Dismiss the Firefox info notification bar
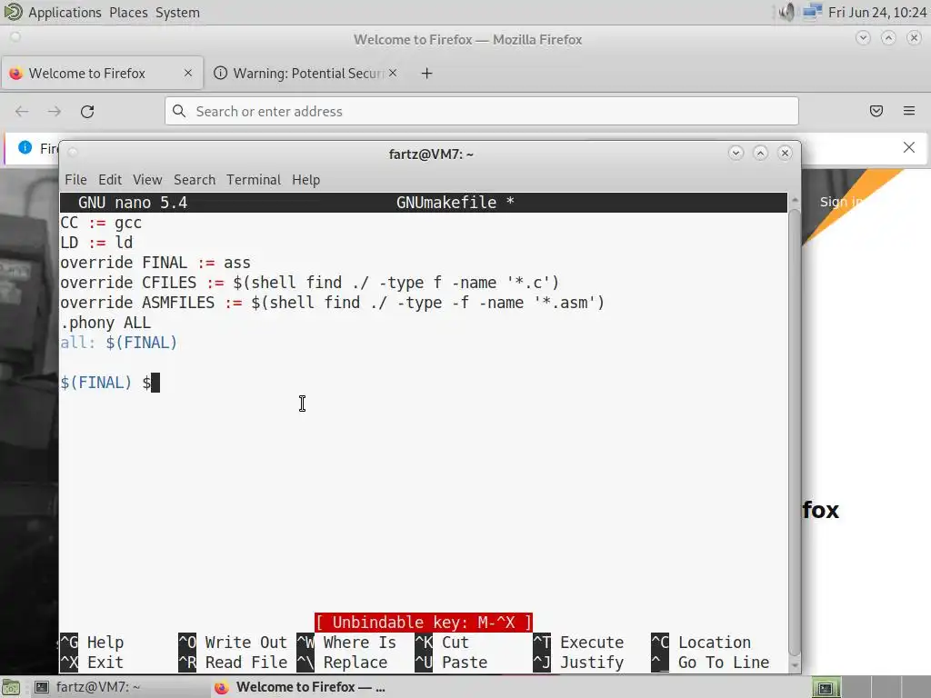This screenshot has width=931, height=698. click(x=909, y=147)
